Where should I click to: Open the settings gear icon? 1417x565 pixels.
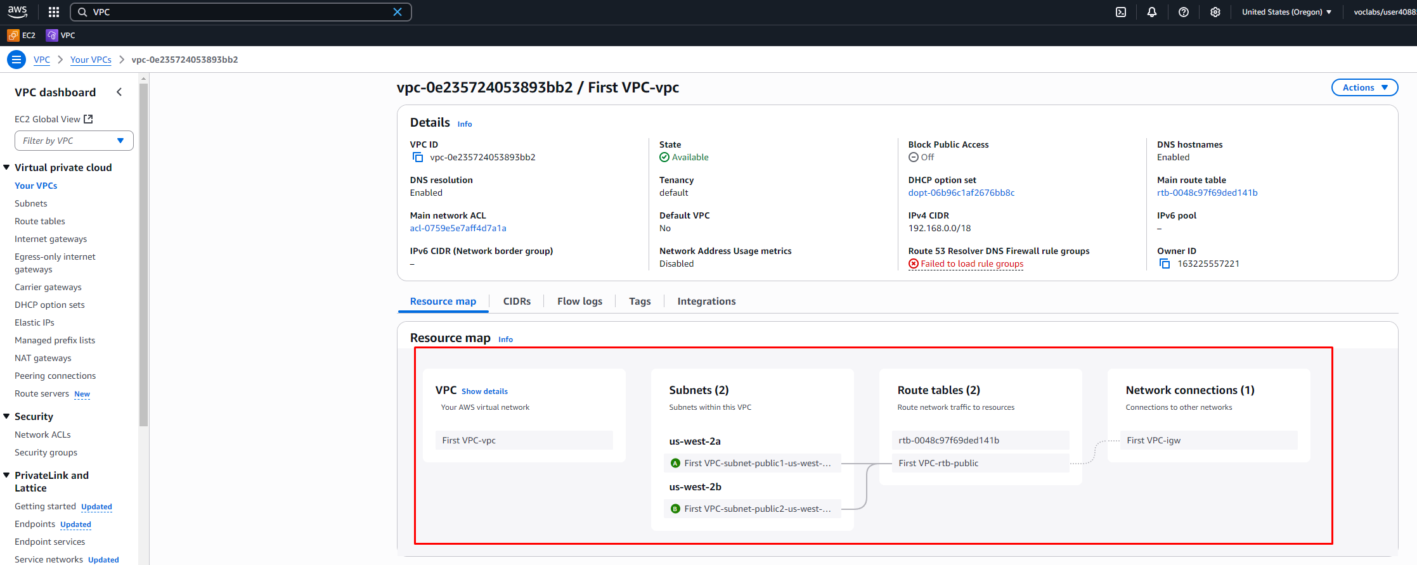click(x=1215, y=12)
